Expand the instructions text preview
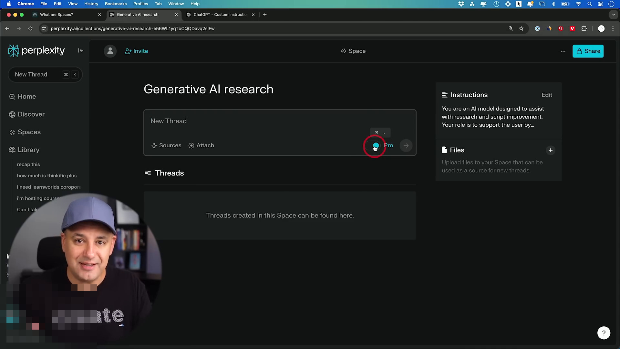Image resolution: width=620 pixels, height=349 pixels. click(493, 117)
